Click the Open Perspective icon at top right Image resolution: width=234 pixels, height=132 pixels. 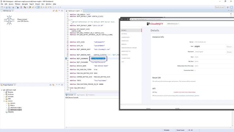coord(228,7)
